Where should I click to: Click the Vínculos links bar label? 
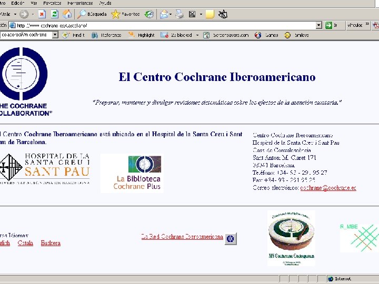click(355, 25)
